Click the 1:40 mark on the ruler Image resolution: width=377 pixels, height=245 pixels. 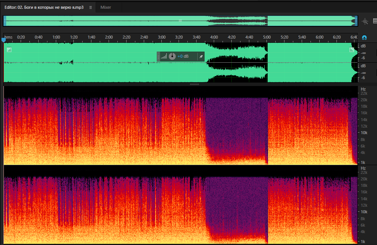[91, 37]
